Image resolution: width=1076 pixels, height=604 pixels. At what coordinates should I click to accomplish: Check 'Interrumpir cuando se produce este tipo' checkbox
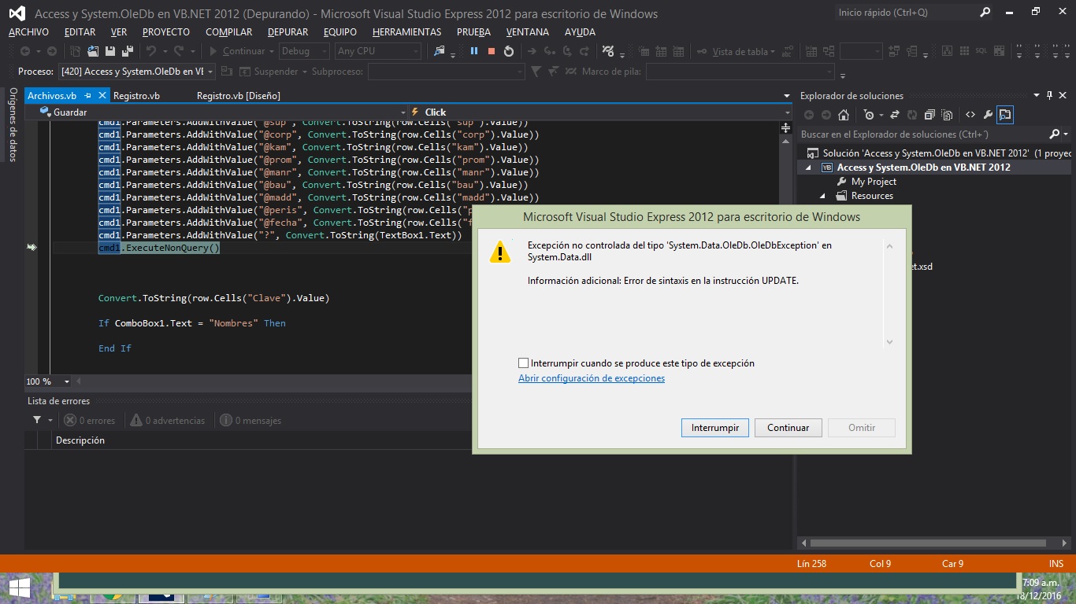tap(524, 363)
